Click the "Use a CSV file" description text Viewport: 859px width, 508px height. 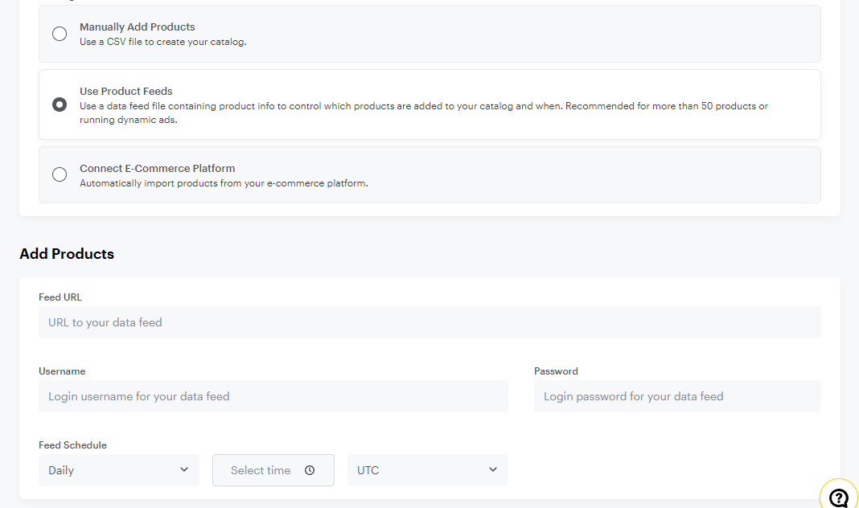162,42
